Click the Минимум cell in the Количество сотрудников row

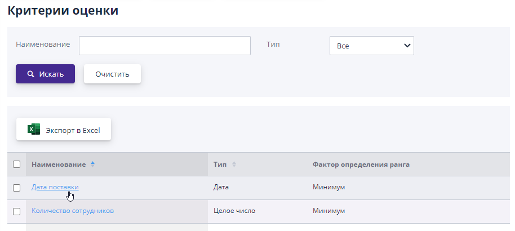point(328,211)
